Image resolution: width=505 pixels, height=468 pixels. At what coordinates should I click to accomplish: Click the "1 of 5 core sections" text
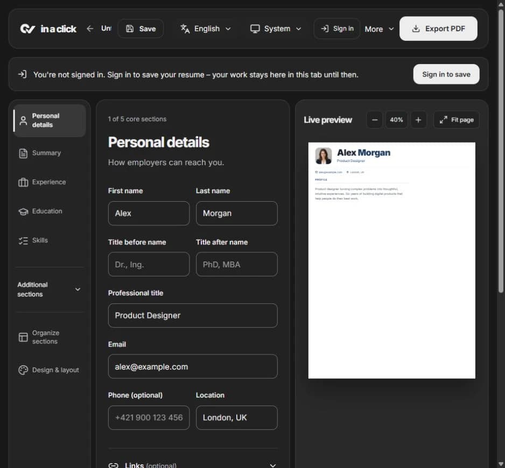[x=137, y=119]
